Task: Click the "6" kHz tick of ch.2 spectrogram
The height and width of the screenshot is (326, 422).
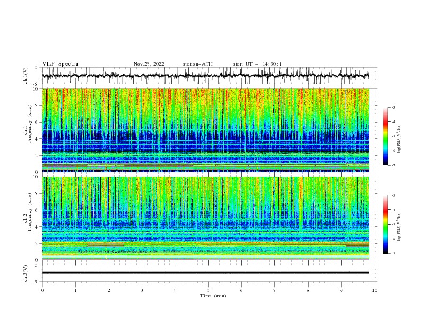Action: tap(37, 210)
